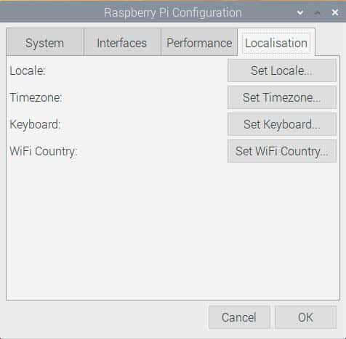The width and height of the screenshot is (346, 339).
Task: Confirm settings with the OK button
Action: tap(305, 317)
